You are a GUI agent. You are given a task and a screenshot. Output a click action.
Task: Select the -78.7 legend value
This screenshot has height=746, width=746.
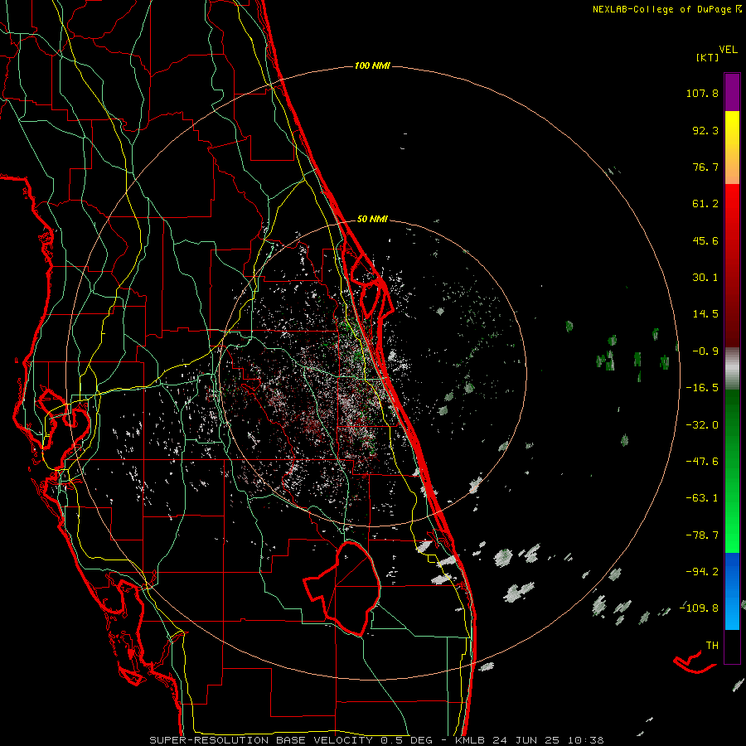(702, 535)
